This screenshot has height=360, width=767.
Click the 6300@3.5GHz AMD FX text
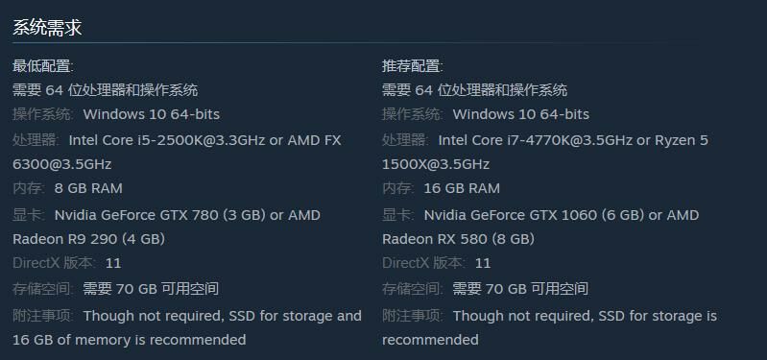pyautogui.click(x=62, y=164)
